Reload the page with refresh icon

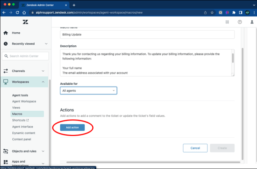[x=18, y=13]
